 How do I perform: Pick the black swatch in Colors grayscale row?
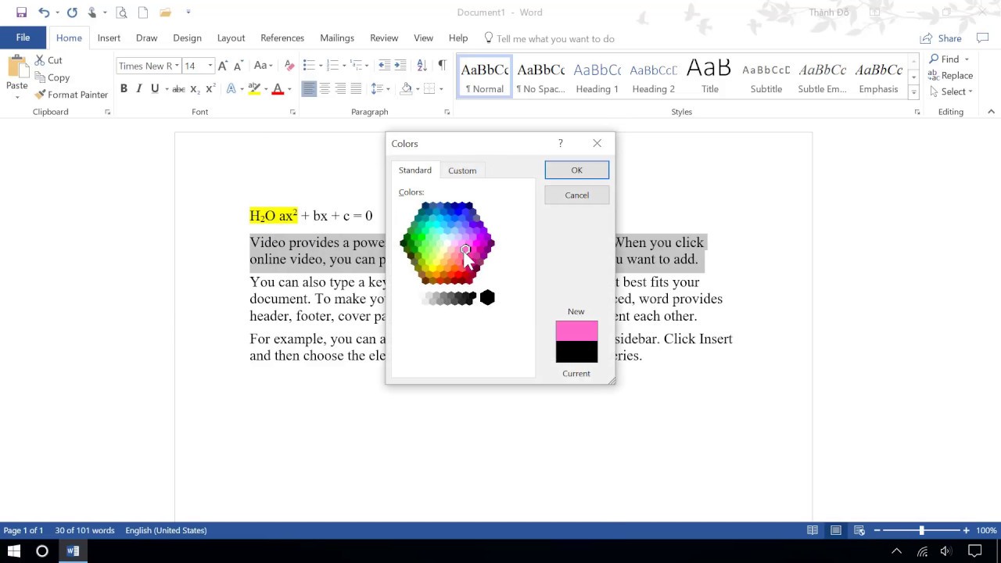click(x=487, y=297)
